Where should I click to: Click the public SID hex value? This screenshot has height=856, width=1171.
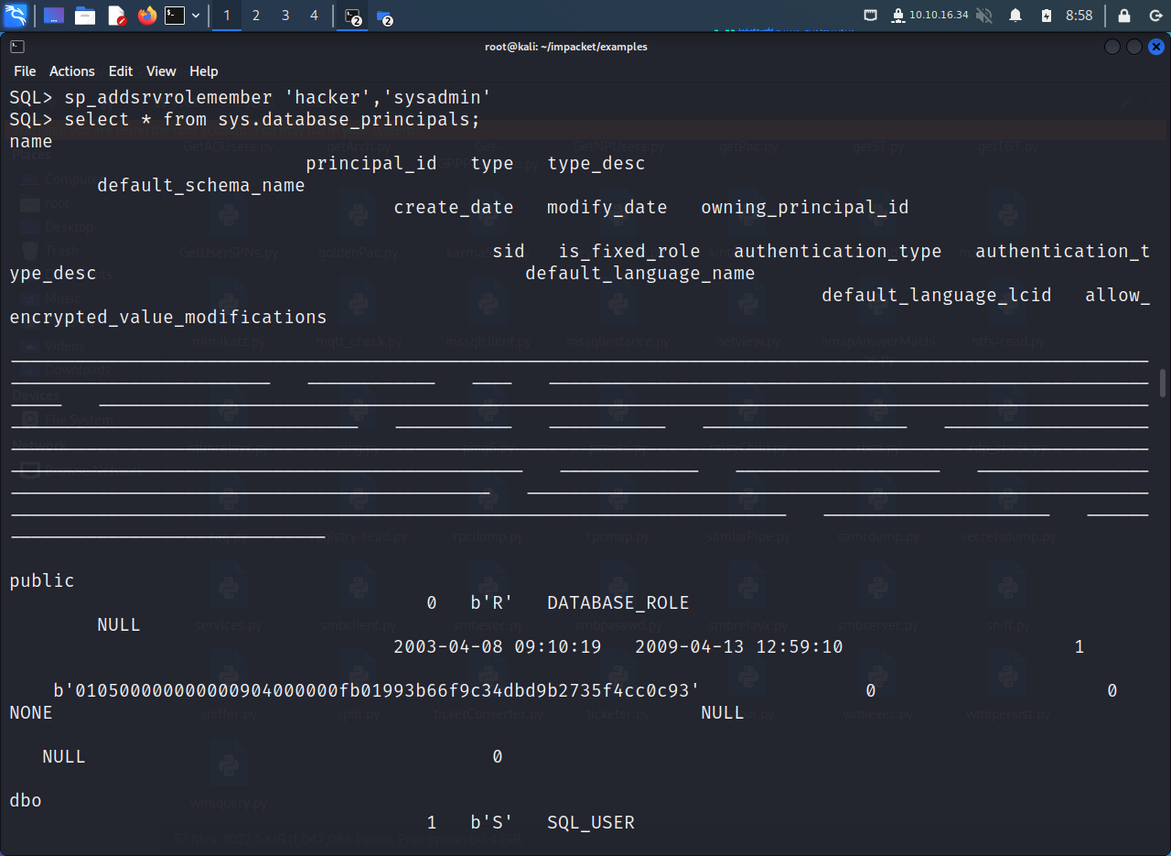(377, 690)
